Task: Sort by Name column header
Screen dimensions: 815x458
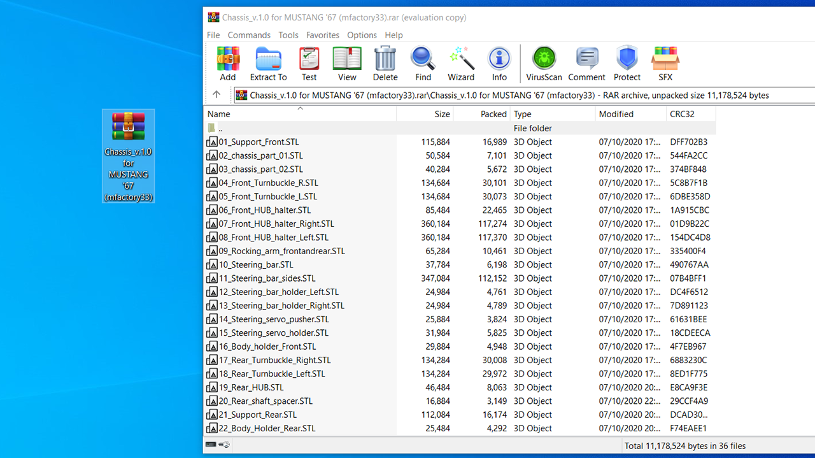Action: click(300, 114)
